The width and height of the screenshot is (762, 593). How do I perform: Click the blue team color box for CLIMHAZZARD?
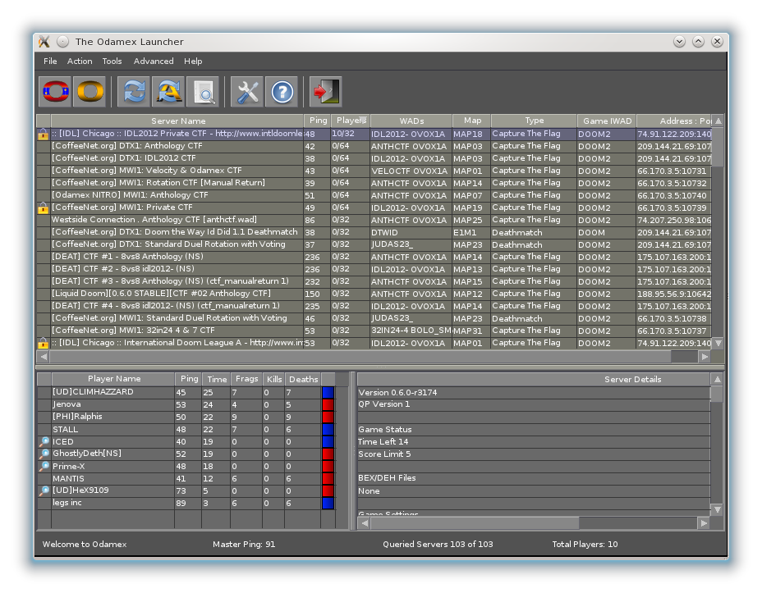[328, 392]
